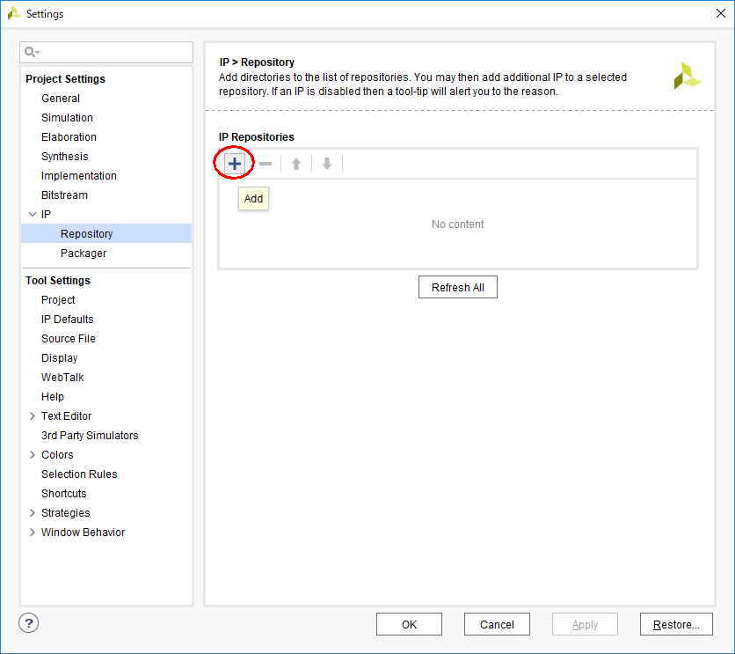This screenshot has height=654, width=735.
Task: Expand the Colors settings section
Action: tap(33, 455)
